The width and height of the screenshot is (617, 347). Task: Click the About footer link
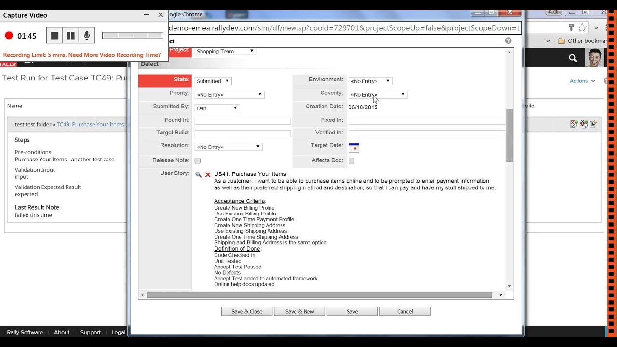pyautogui.click(x=62, y=332)
